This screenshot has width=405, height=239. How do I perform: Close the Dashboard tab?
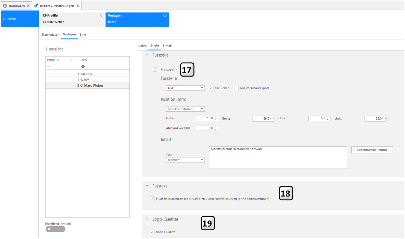tap(28, 6)
